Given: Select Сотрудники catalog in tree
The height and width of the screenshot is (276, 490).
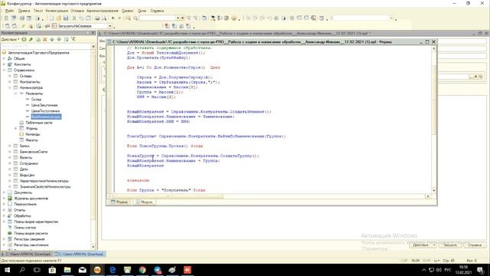Looking at the screenshot, I should 29,163.
